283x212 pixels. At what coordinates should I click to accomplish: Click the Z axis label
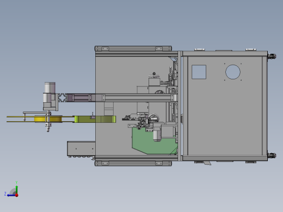[x=5, y=194]
